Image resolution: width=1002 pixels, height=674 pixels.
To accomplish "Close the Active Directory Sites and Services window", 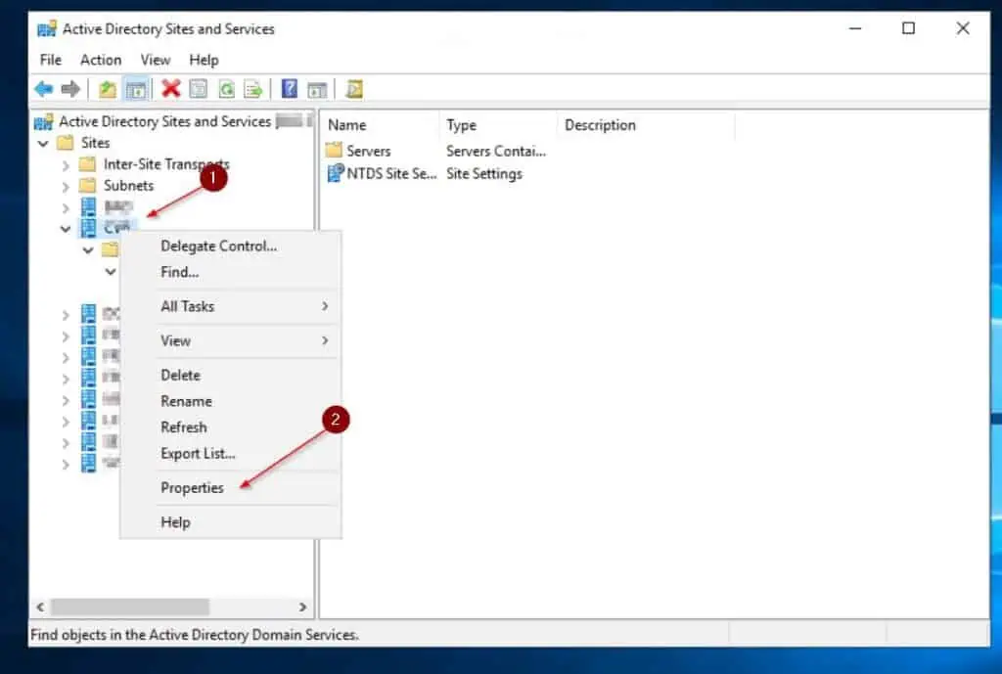I will [x=963, y=28].
